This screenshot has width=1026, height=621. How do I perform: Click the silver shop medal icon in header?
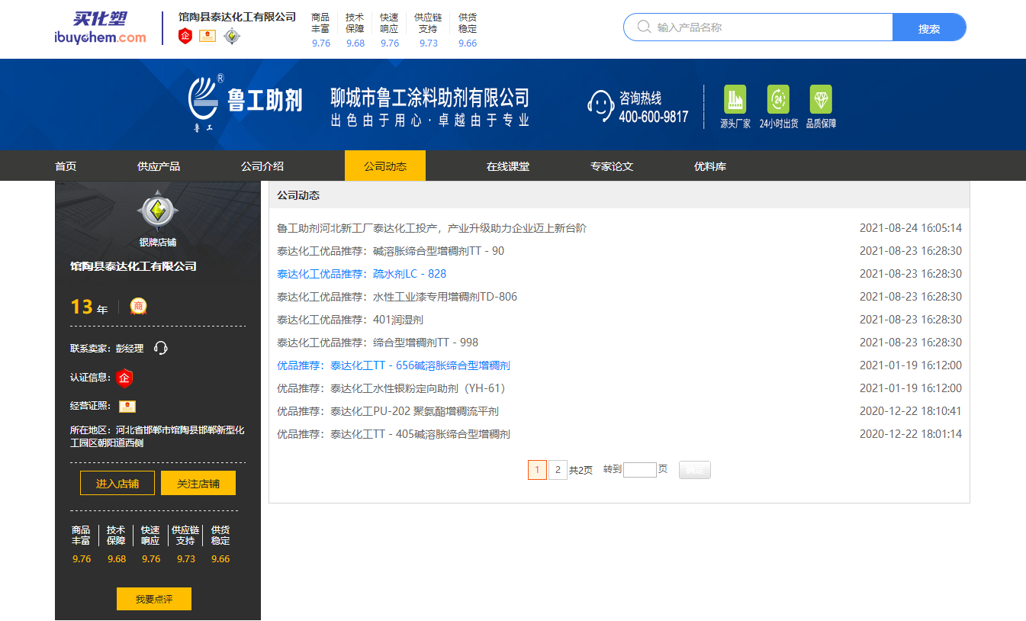point(231,35)
